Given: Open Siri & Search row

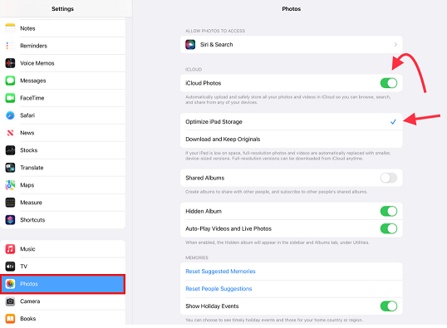Looking at the screenshot, I should 292,45.
